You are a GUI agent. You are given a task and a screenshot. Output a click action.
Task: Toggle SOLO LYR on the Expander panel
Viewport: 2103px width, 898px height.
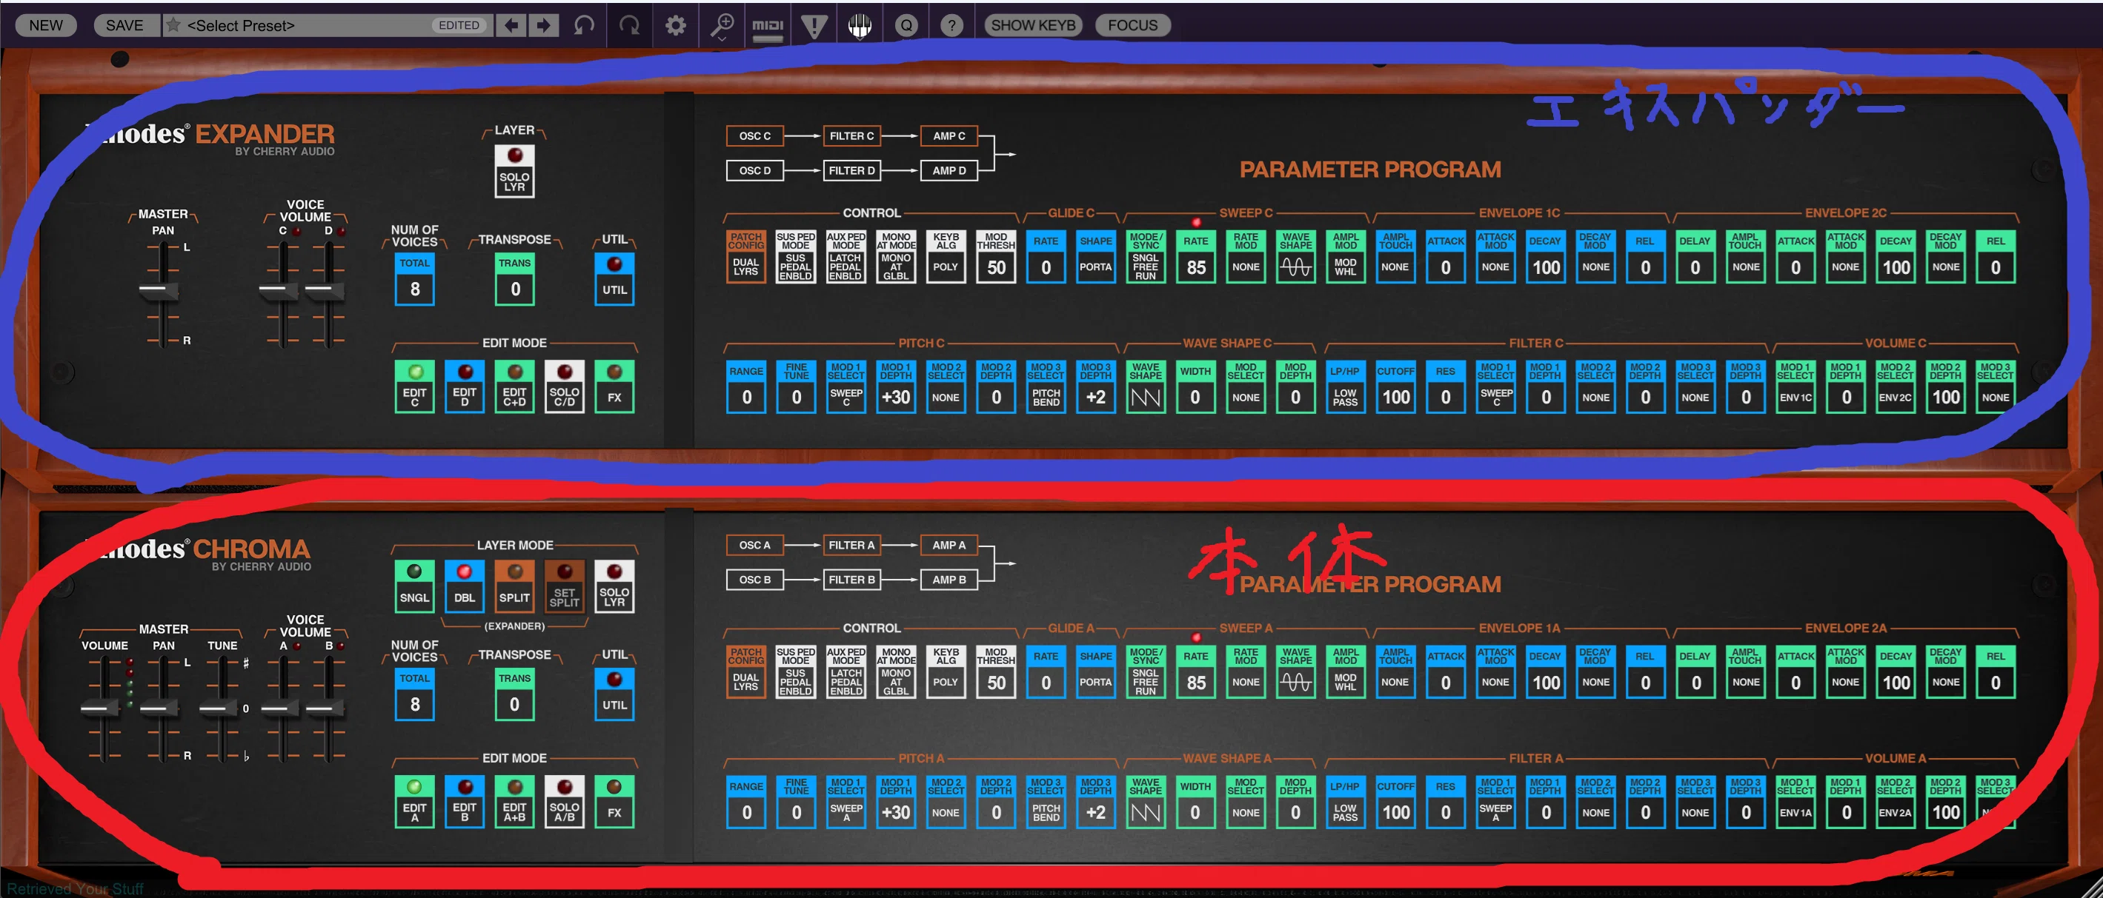coord(514,170)
